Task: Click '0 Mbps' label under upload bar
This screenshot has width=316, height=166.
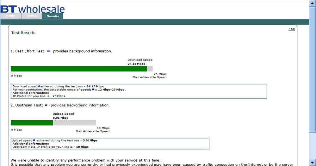Action: 16,130
